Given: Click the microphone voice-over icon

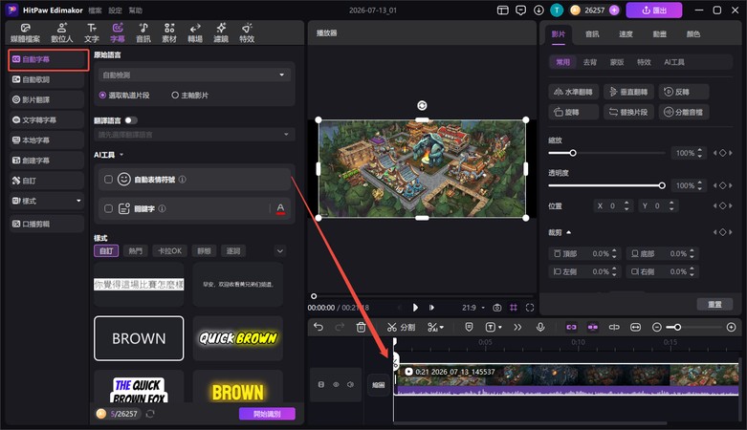Looking at the screenshot, I should [x=540, y=327].
